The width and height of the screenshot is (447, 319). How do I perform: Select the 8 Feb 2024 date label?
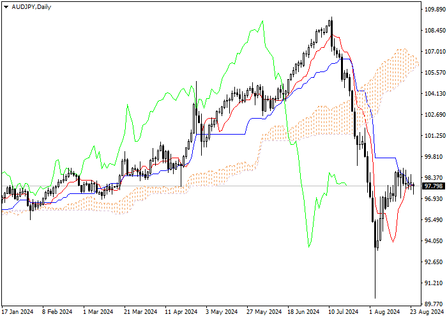[x=57, y=312]
